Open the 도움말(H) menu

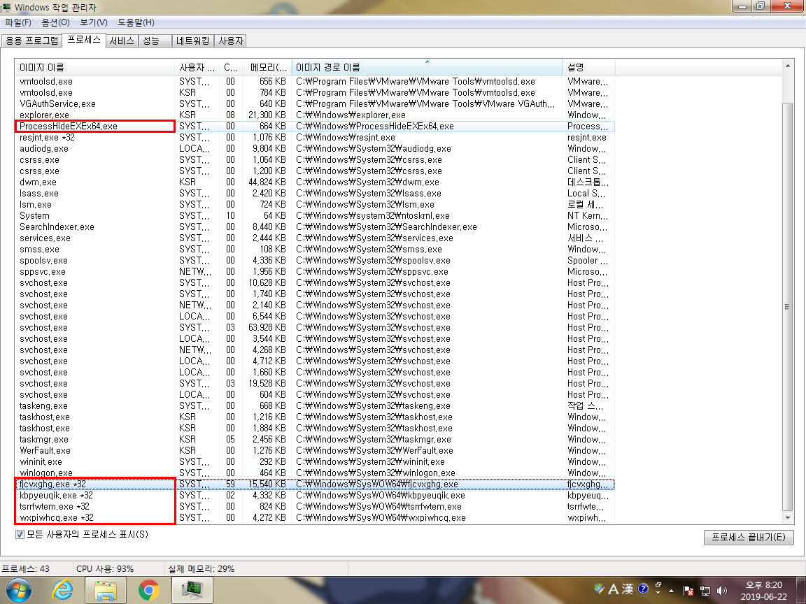[136, 22]
